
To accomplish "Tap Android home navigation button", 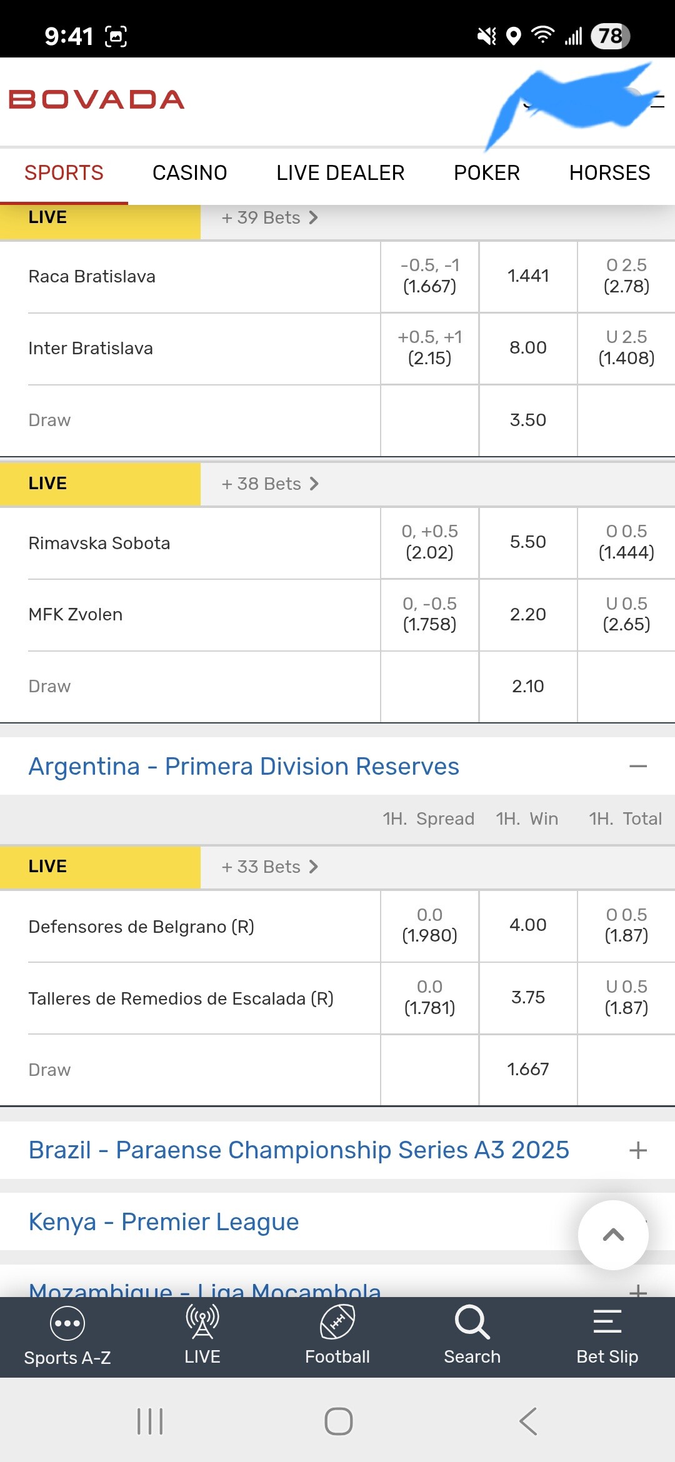I will point(338,1421).
